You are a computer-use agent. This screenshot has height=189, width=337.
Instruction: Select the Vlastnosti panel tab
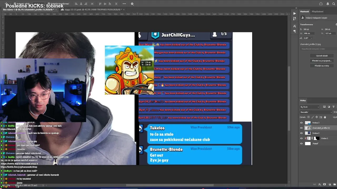(304, 12)
